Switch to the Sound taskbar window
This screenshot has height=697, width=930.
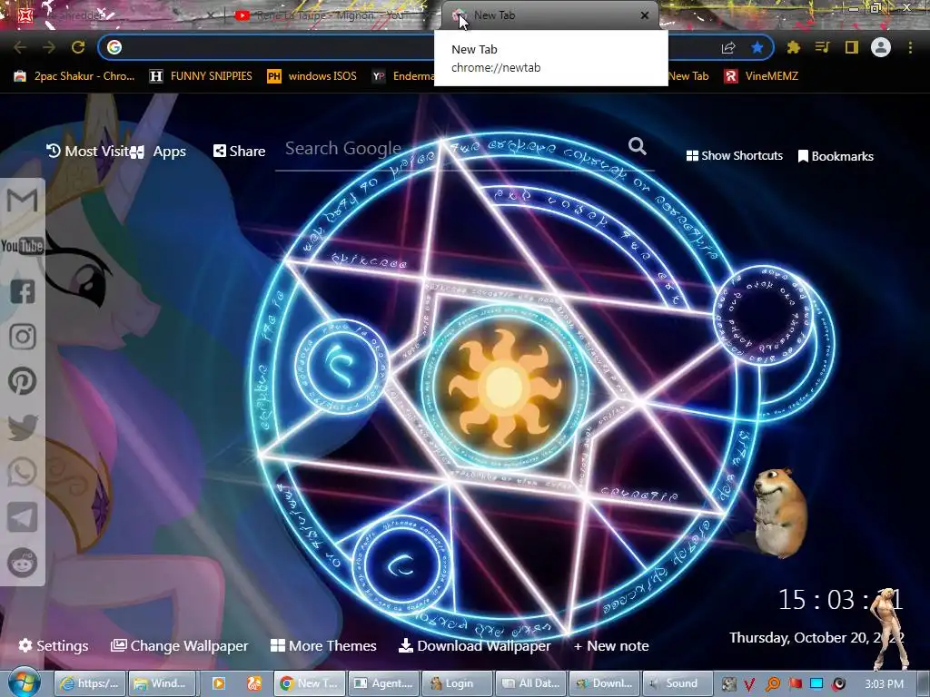point(678,683)
